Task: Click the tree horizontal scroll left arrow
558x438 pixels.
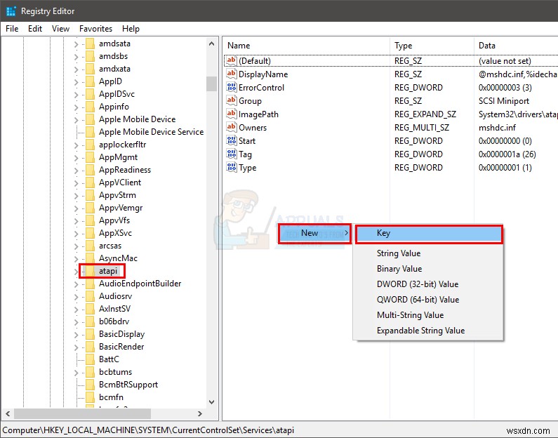Action: click(x=8, y=414)
